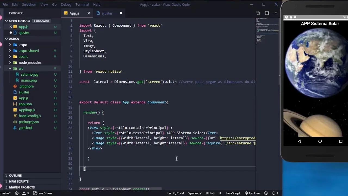Open the Toggle Replace Commit sync icon
The width and height of the screenshot is (348, 196).
click(x=258, y=13)
